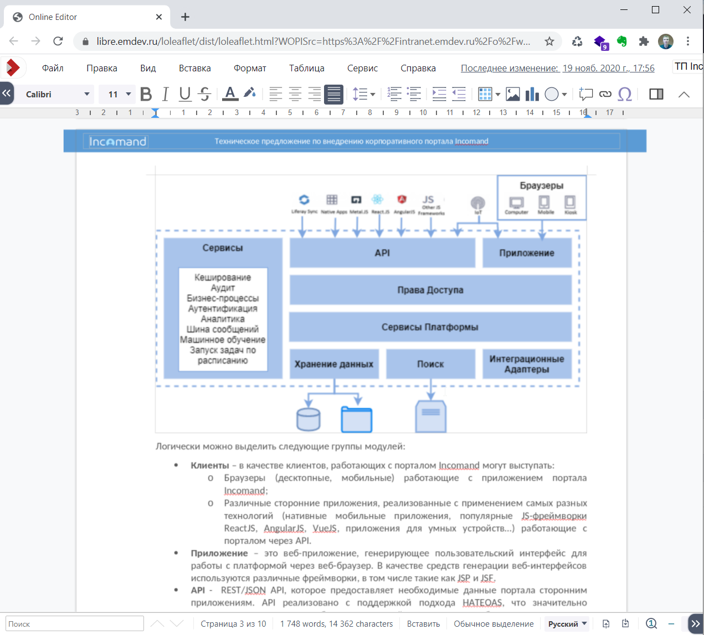Toggle justified alignment
704x635 pixels.
tap(334, 94)
